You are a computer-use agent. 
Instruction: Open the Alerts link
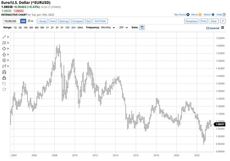tap(194, 14)
